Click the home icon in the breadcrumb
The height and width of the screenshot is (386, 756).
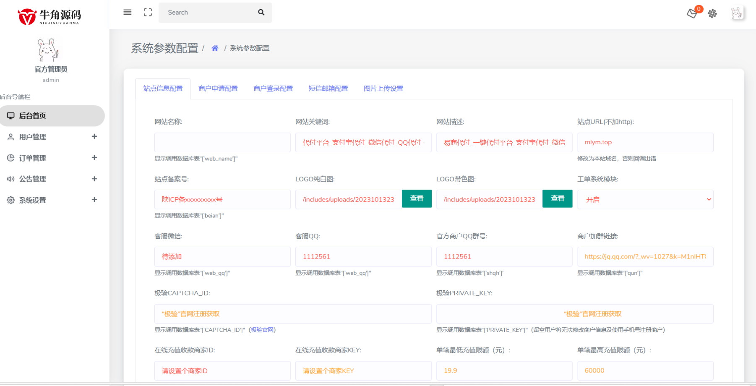tap(215, 48)
